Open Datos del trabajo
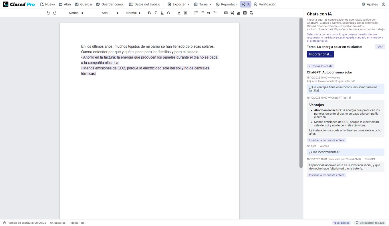Image resolution: width=389 pixels, height=226 pixels. pyautogui.click(x=145, y=4)
